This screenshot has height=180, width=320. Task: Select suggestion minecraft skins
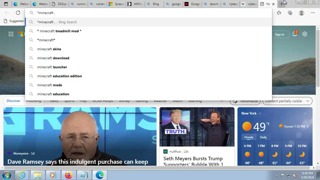click(148, 49)
